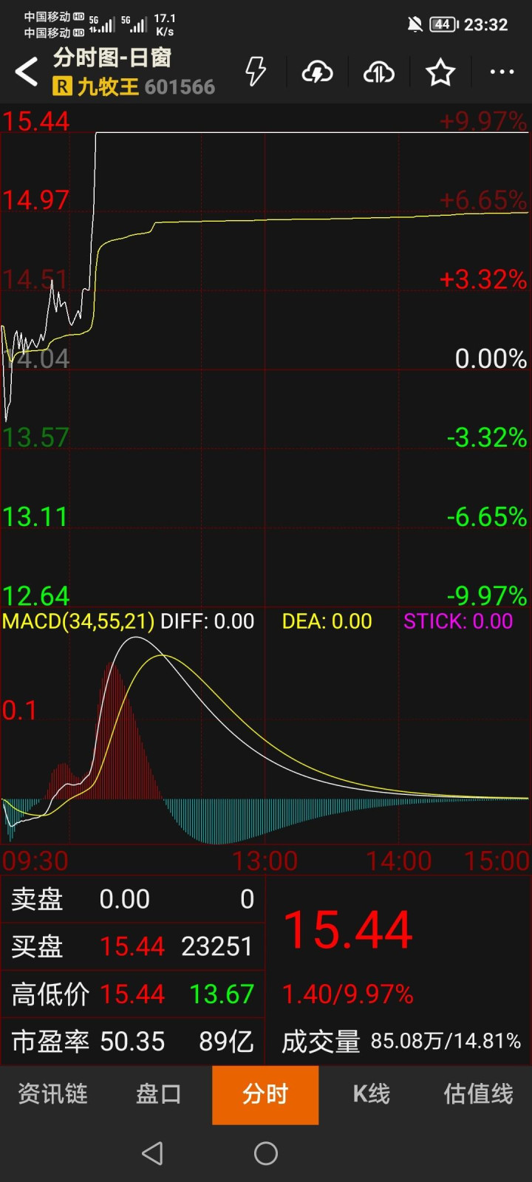Tap the large 15.44 current price
This screenshot has height=1182, width=532.
(x=347, y=929)
